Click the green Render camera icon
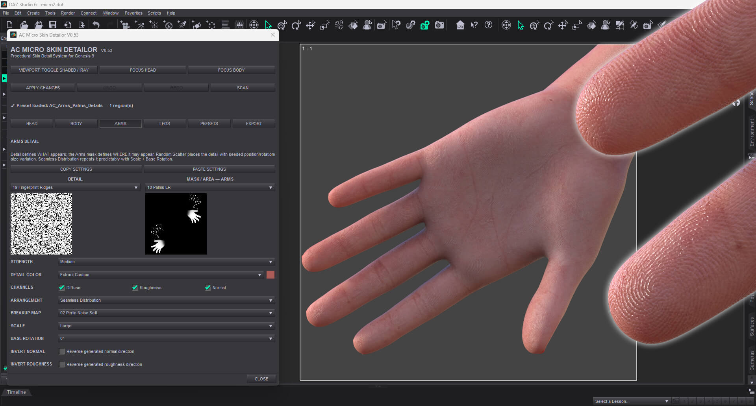 425,25
